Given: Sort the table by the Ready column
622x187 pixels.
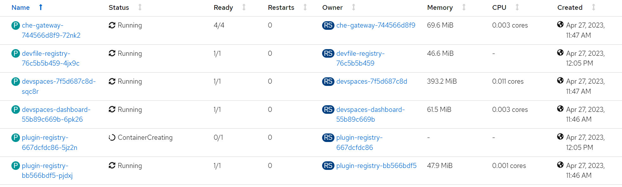Looking at the screenshot, I should (244, 7).
